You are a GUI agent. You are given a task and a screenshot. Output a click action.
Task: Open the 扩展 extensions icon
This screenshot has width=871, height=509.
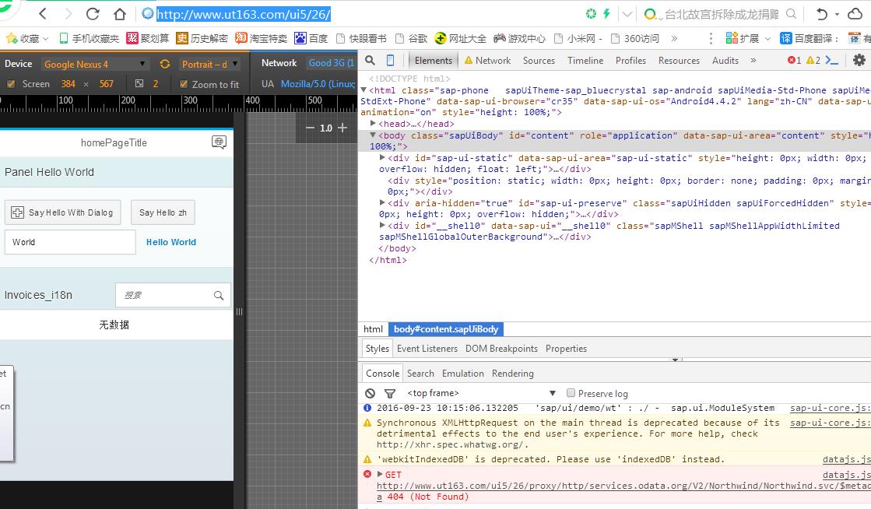(x=748, y=38)
